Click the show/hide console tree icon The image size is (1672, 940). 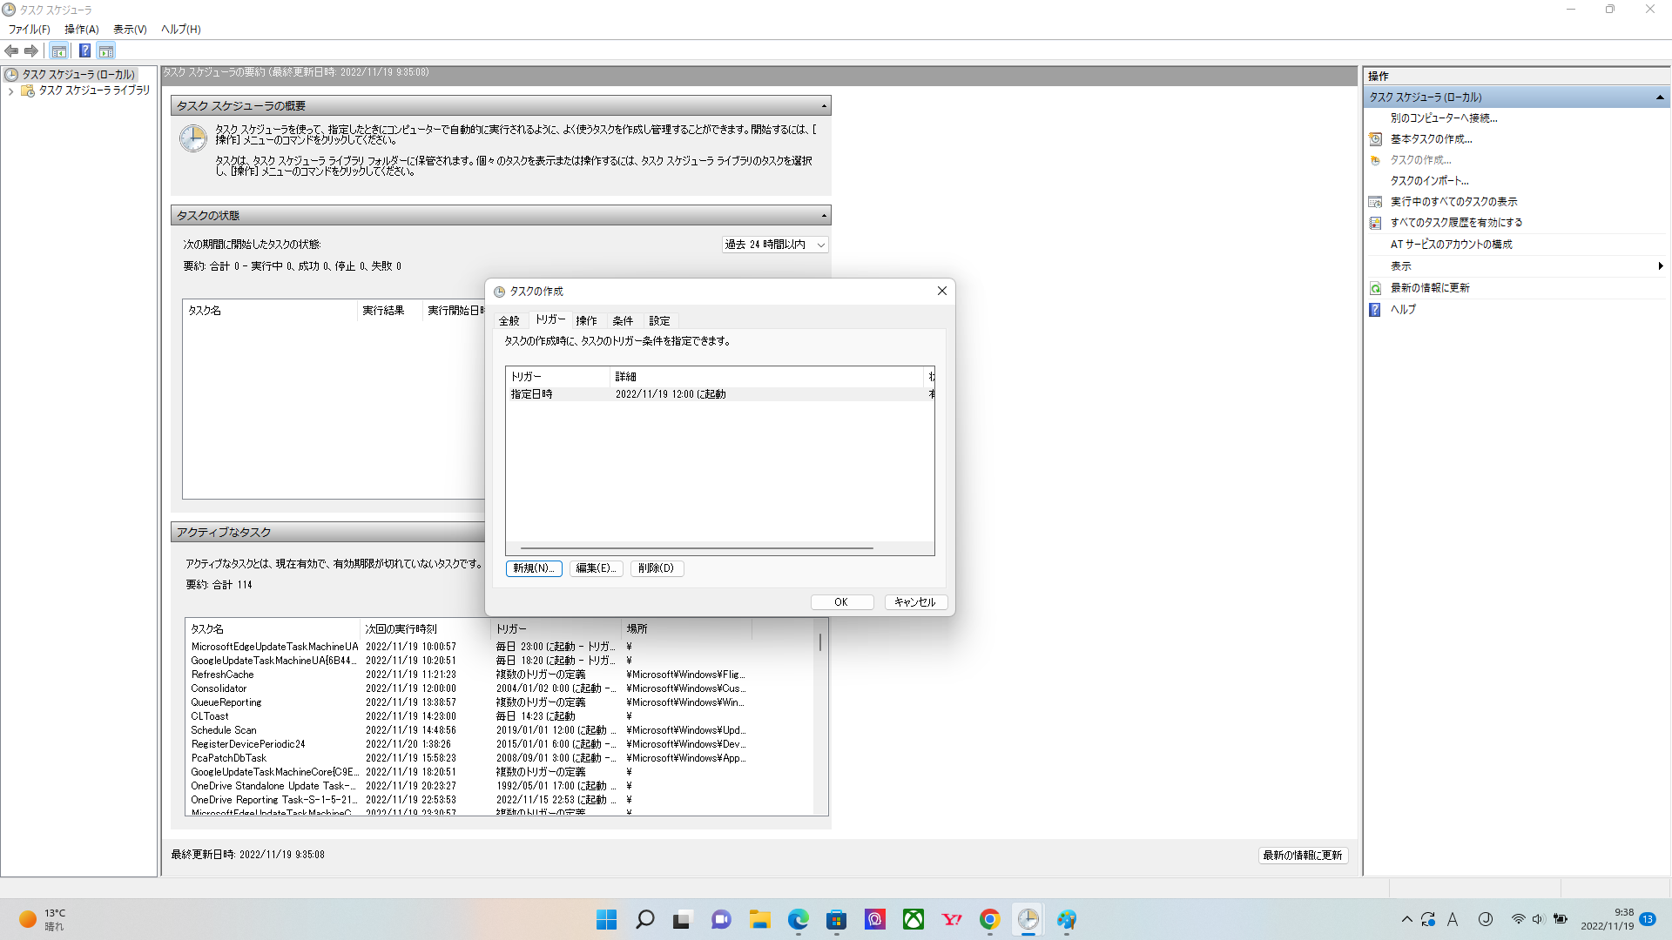[59, 50]
